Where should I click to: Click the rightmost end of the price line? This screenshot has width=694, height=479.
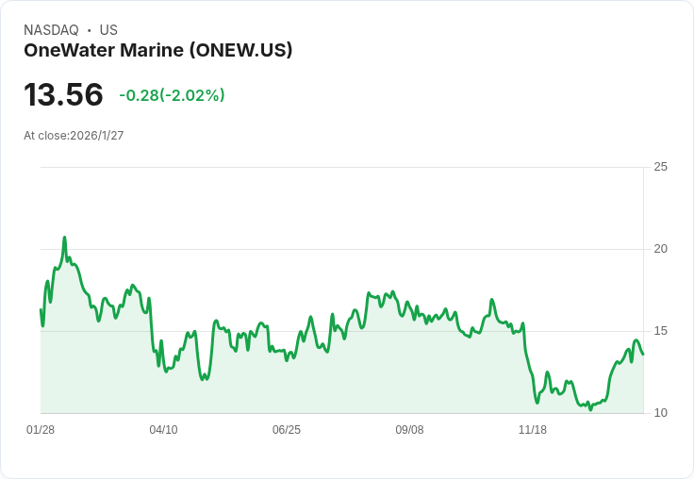[x=643, y=355]
